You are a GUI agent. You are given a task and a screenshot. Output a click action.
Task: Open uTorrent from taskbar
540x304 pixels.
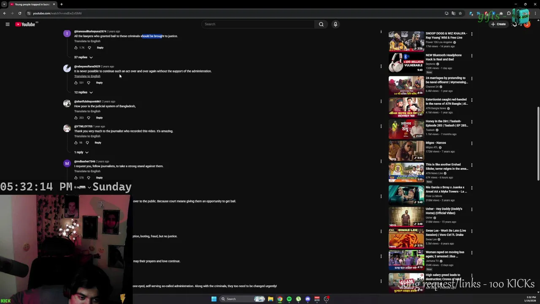pos(298,299)
